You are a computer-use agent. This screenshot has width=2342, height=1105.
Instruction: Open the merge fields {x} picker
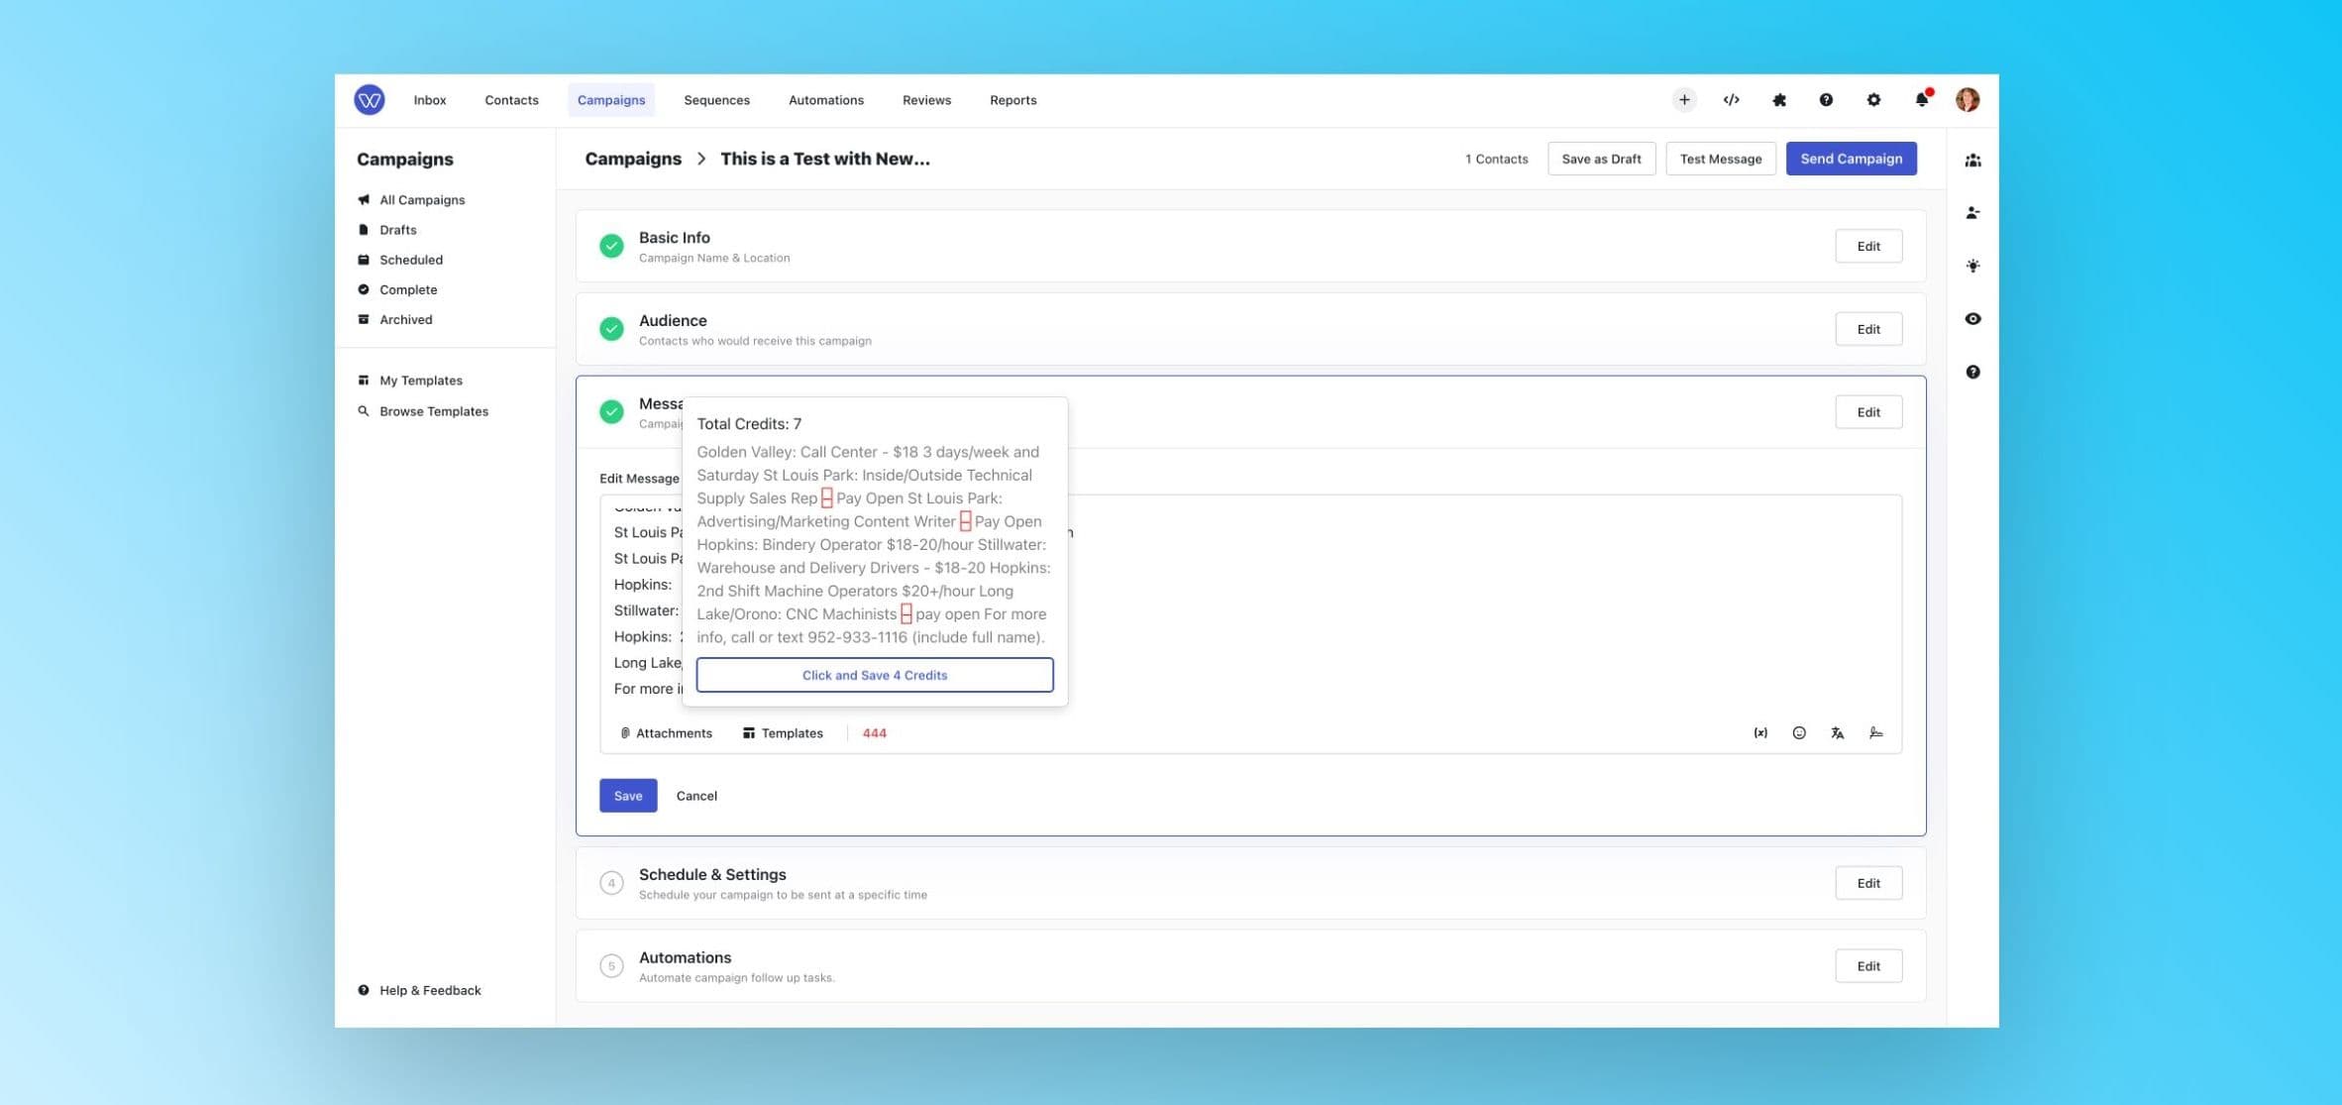(x=1759, y=732)
